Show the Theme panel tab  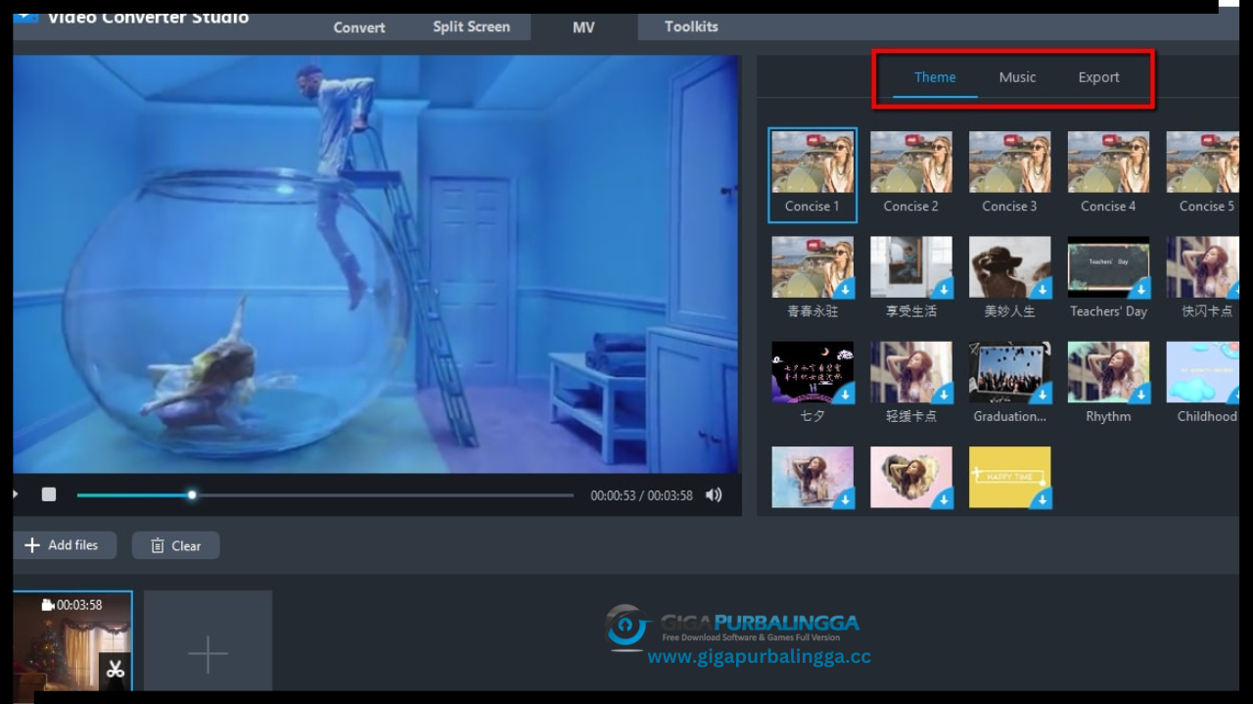[x=935, y=77]
